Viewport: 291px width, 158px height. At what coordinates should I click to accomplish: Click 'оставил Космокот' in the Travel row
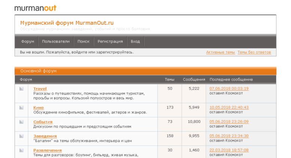pos(226,93)
